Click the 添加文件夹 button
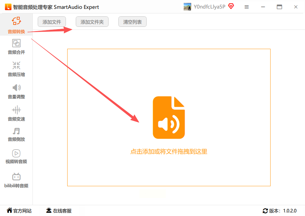Image resolution: width=305 pixels, height=216 pixels. [x=92, y=22]
